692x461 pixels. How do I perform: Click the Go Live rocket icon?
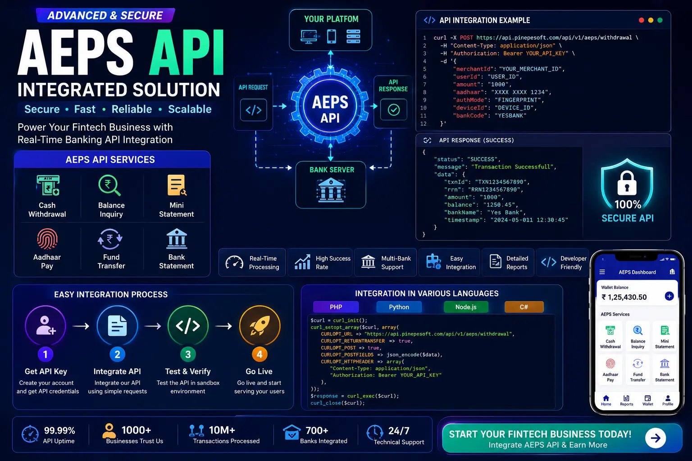tap(259, 326)
